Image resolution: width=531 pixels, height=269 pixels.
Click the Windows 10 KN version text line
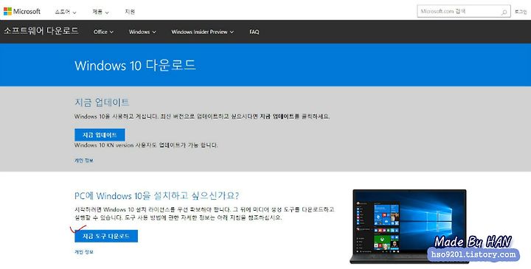point(146,145)
